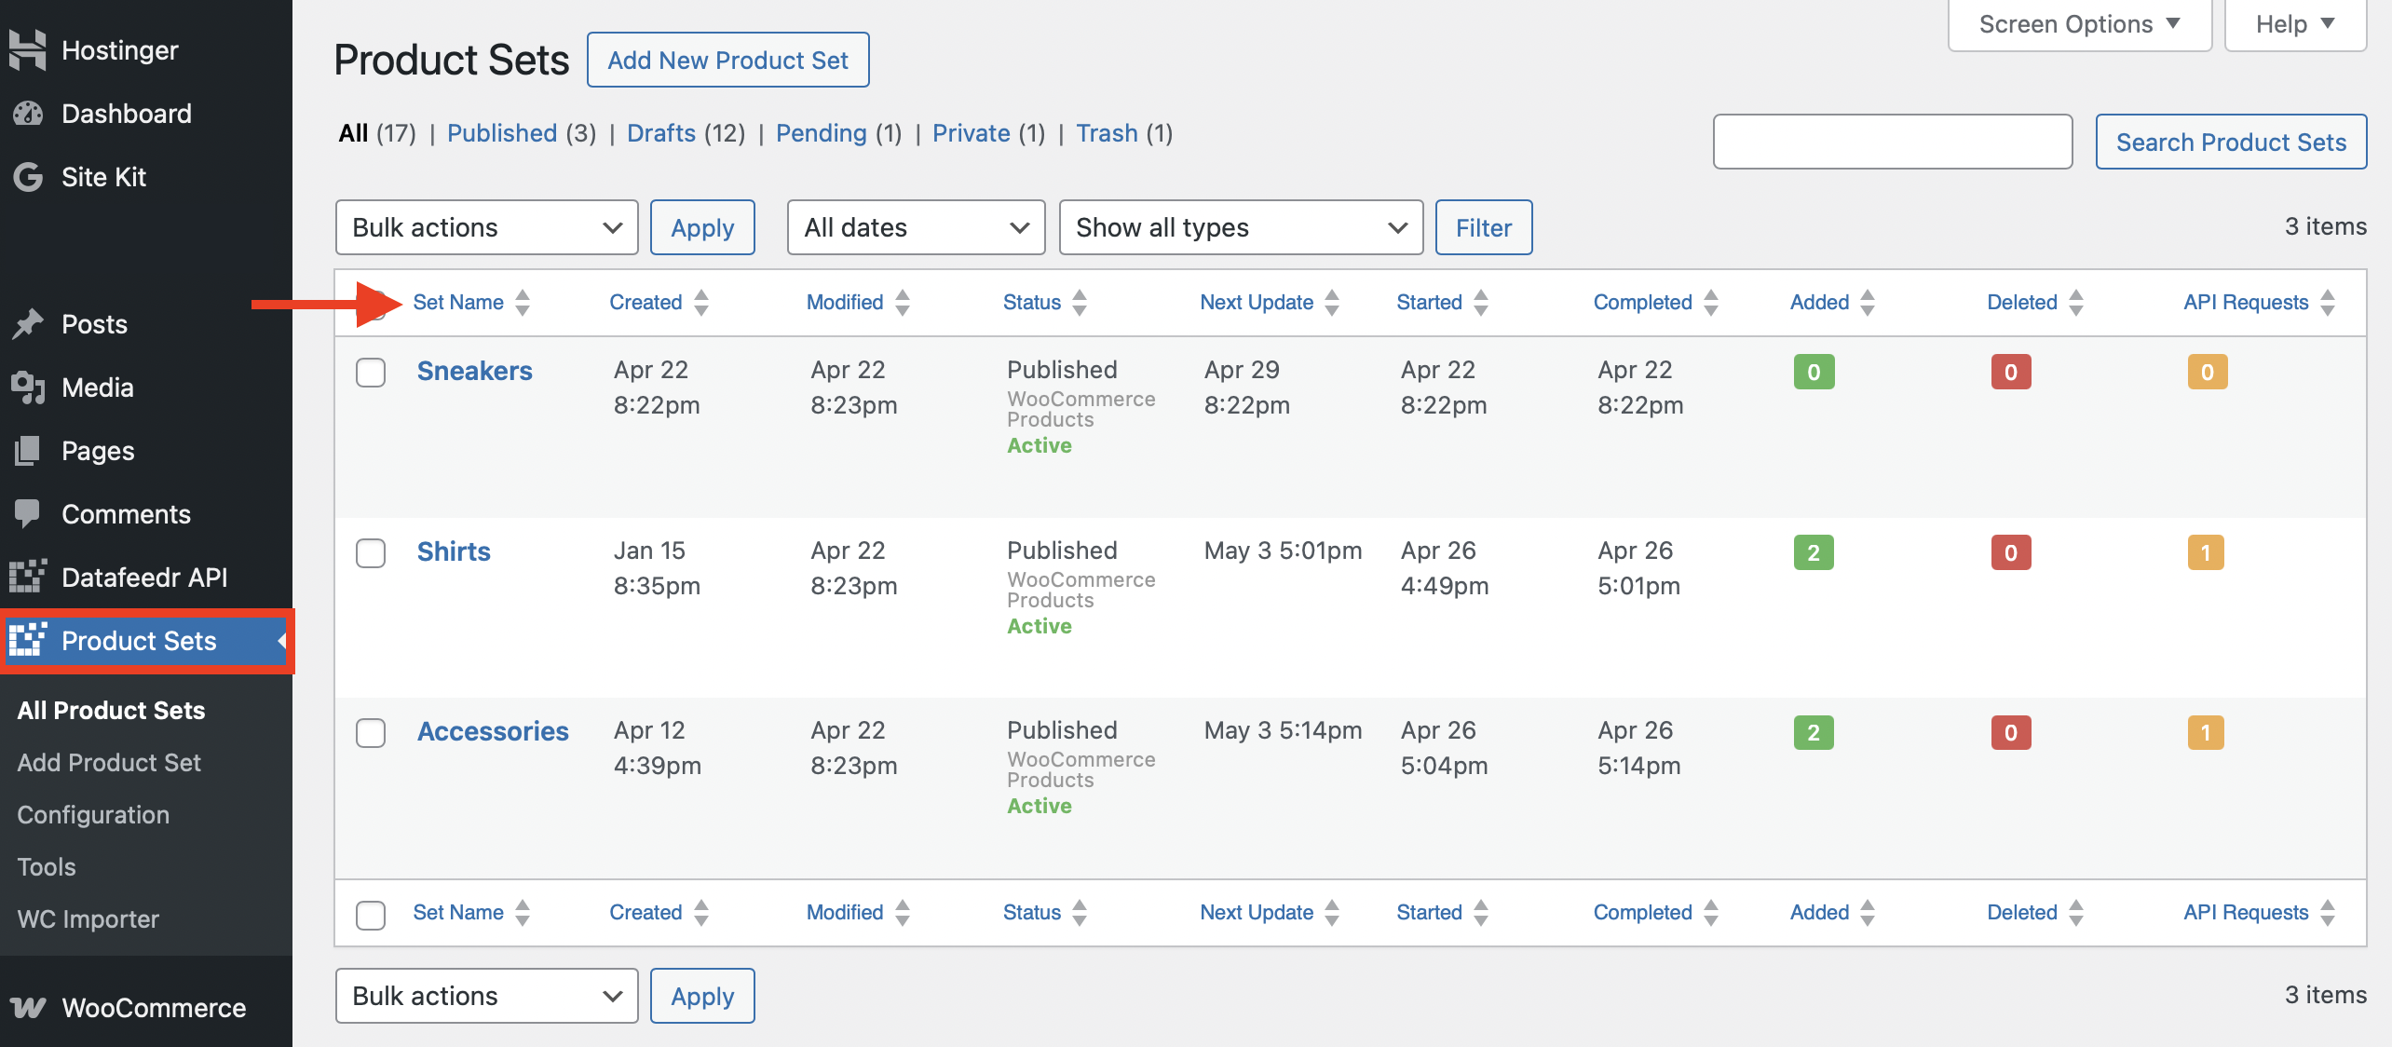Viewport: 2392px width, 1047px height.
Task: Click the Pages icon in sidebar
Action: 28,451
